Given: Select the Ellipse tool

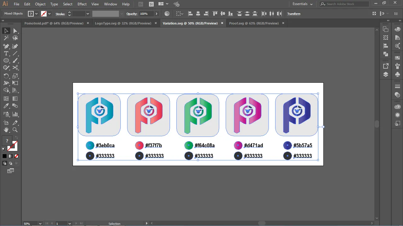Looking at the screenshot, I should [x=6, y=61].
